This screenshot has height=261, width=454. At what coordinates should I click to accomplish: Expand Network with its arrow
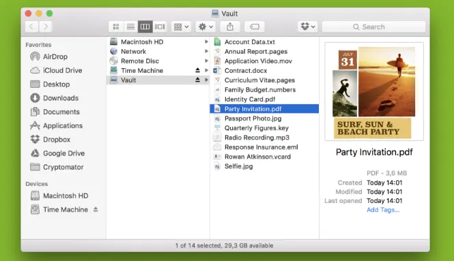point(206,51)
